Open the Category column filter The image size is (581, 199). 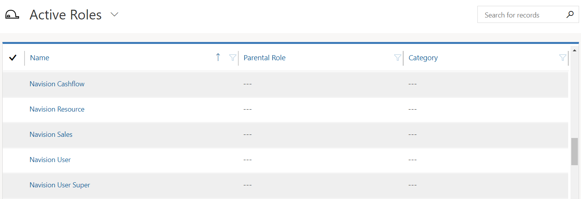[563, 58]
